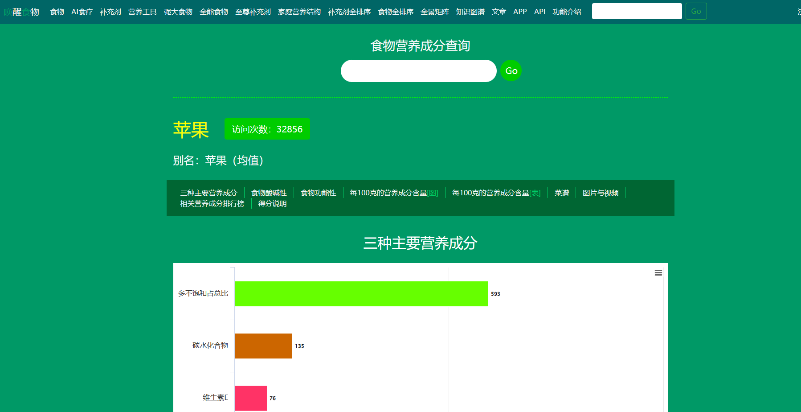
Task: Jump to 菜谱 section
Action: point(562,193)
